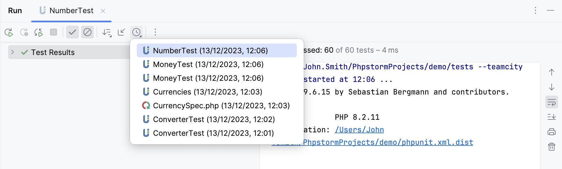562x169 pixels.
Task: Follow the /Users/John path link
Action: [359, 130]
